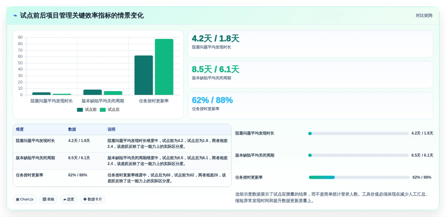The height and width of the screenshot is (217, 446).
Task: Click the lightning icon beside the title
Action: click(15, 16)
